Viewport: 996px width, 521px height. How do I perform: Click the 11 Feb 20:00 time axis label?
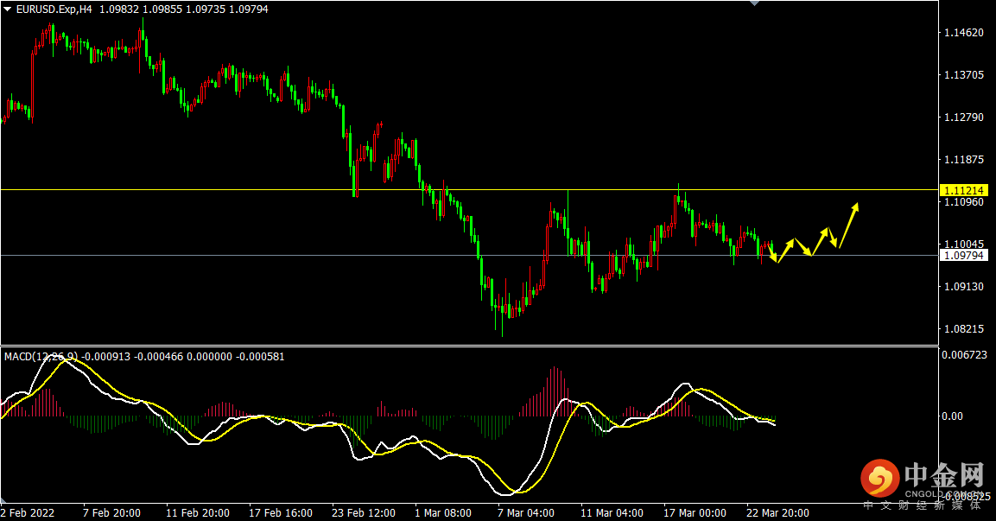(198, 512)
